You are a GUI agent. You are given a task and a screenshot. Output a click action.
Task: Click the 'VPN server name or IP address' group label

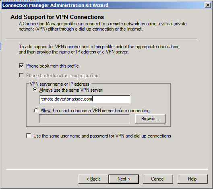[60, 84]
